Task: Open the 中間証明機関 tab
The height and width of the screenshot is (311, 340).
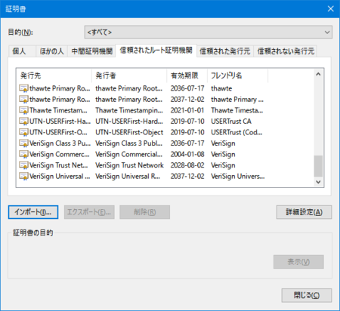Action: 91,51
